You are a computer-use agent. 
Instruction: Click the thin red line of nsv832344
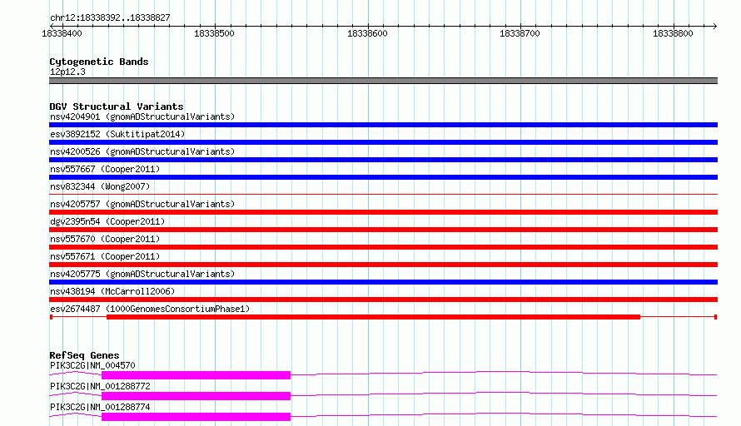click(x=383, y=194)
